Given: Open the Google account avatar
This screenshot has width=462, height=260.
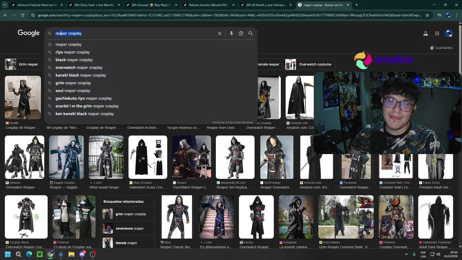Looking at the screenshot, I should 449,33.
